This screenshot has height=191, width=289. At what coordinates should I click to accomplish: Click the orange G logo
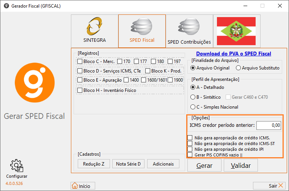click(35, 82)
